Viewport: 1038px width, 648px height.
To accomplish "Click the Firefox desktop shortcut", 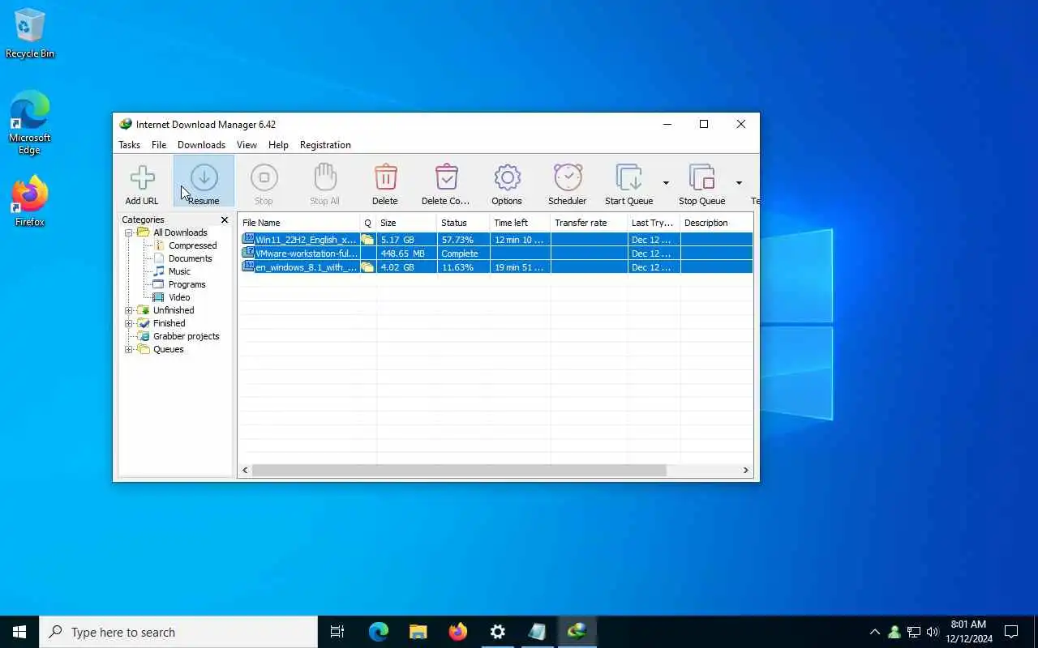I will click(x=30, y=202).
